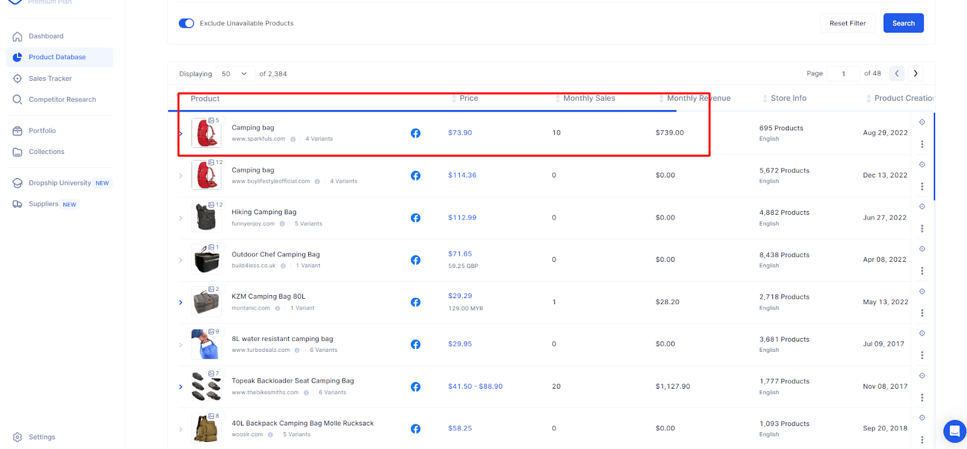Go to next page arrow

pos(916,74)
